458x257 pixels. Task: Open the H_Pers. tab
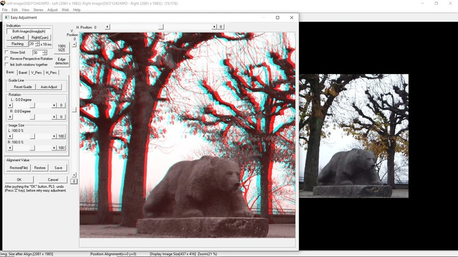click(51, 73)
